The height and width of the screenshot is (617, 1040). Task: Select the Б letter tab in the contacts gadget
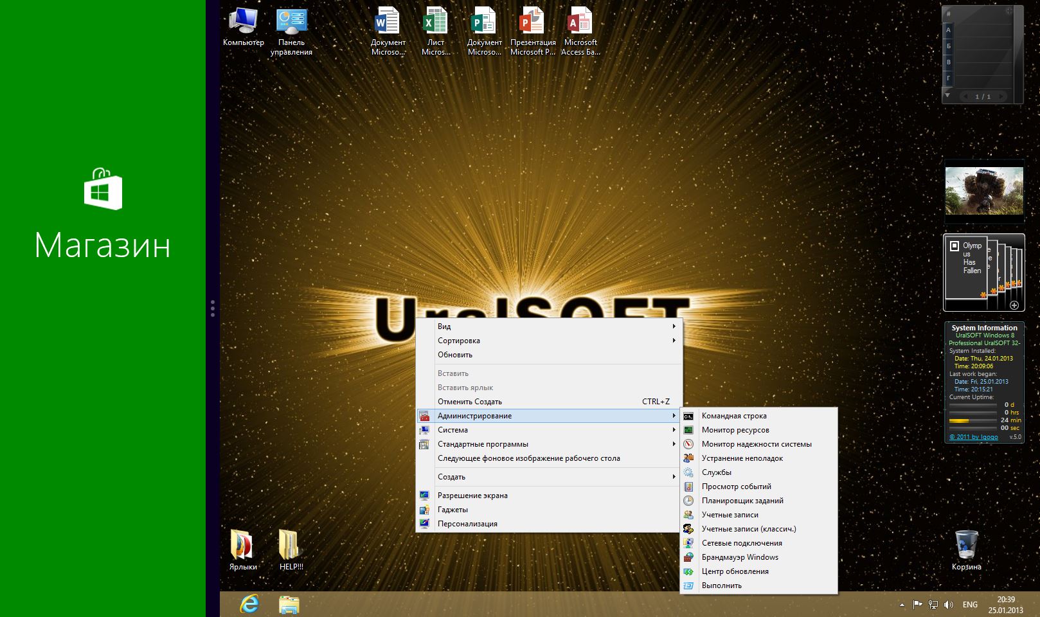(948, 46)
